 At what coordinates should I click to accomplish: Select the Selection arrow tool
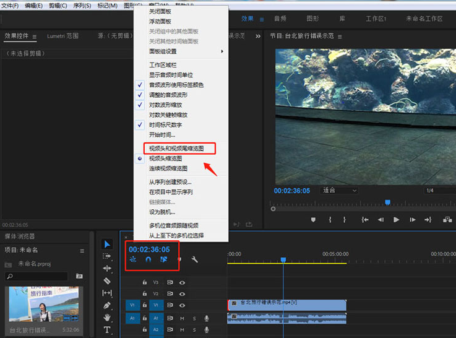click(x=107, y=245)
